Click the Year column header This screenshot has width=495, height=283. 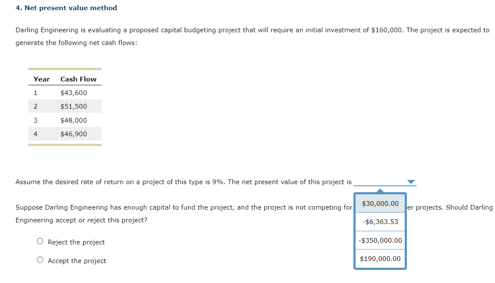tap(41, 79)
